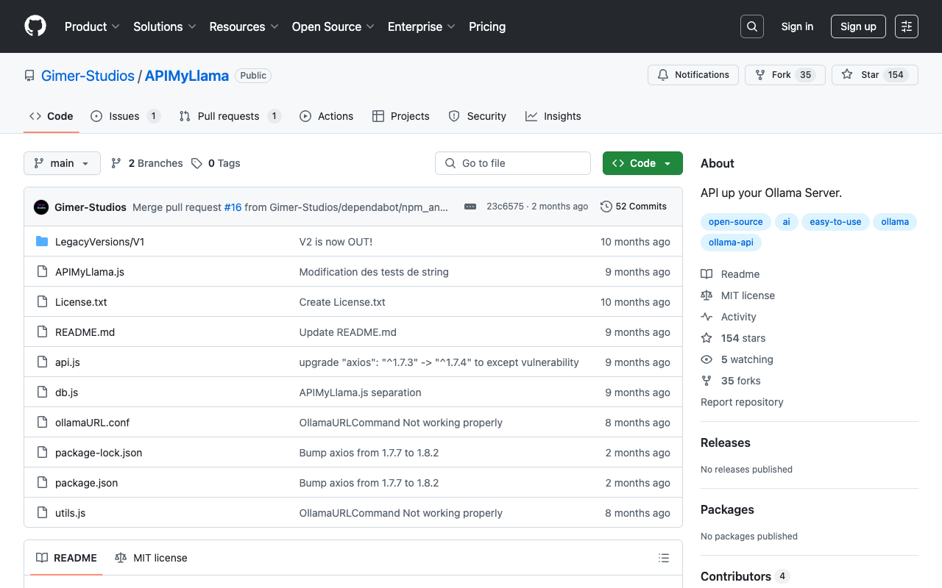Open commit message 'V2 is now OUT!'
Screen dimensions: 942x588
click(x=336, y=242)
